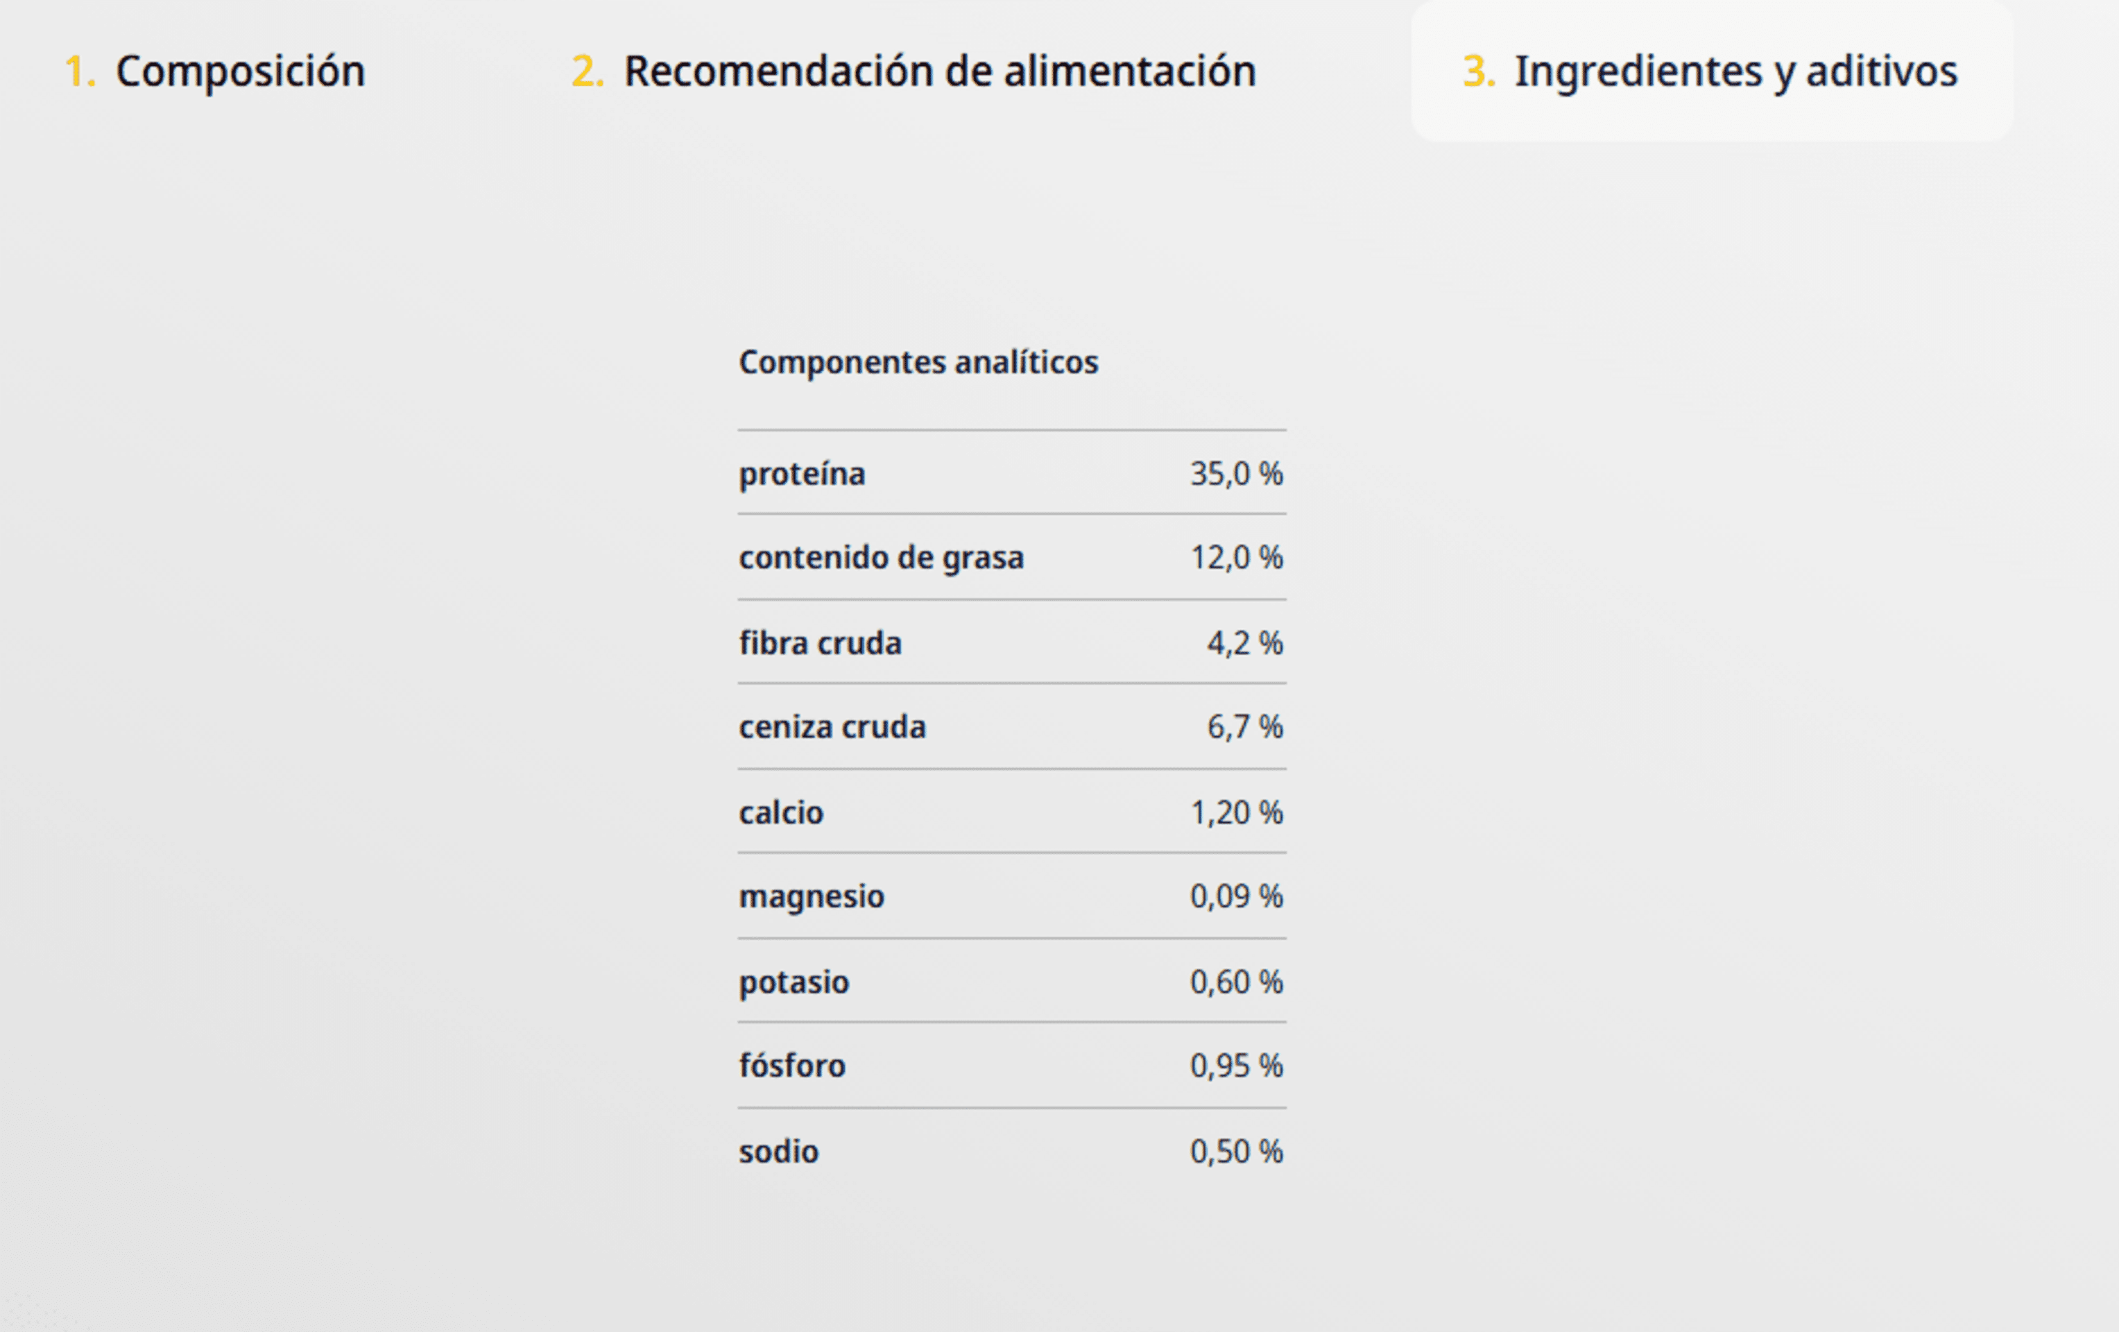The image size is (2119, 1332).
Task: Click the 4,2 % fiber value
Action: coord(1244,644)
